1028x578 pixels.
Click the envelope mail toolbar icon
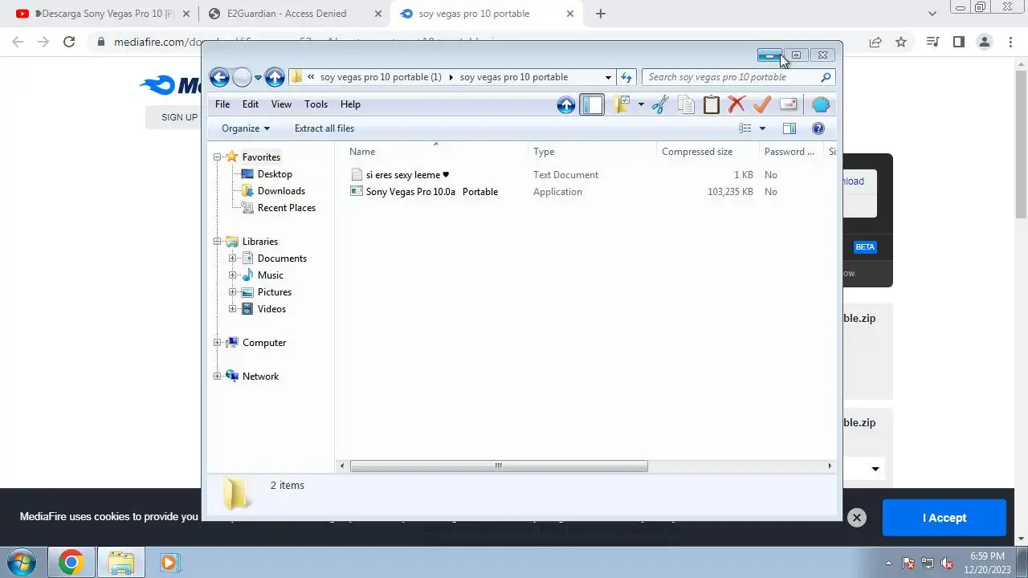click(x=788, y=104)
